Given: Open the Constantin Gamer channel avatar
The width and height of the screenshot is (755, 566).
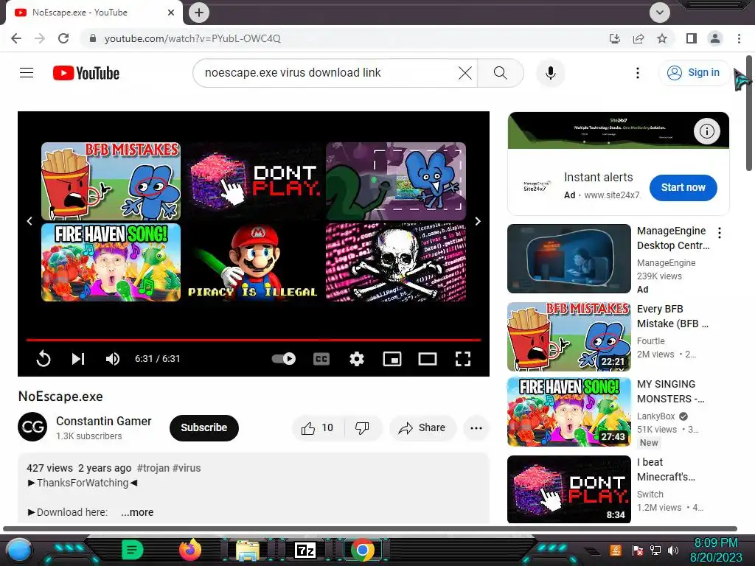Looking at the screenshot, I should coord(32,427).
